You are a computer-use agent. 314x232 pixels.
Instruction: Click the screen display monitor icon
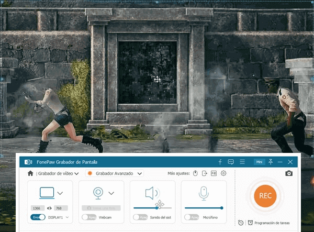click(47, 193)
